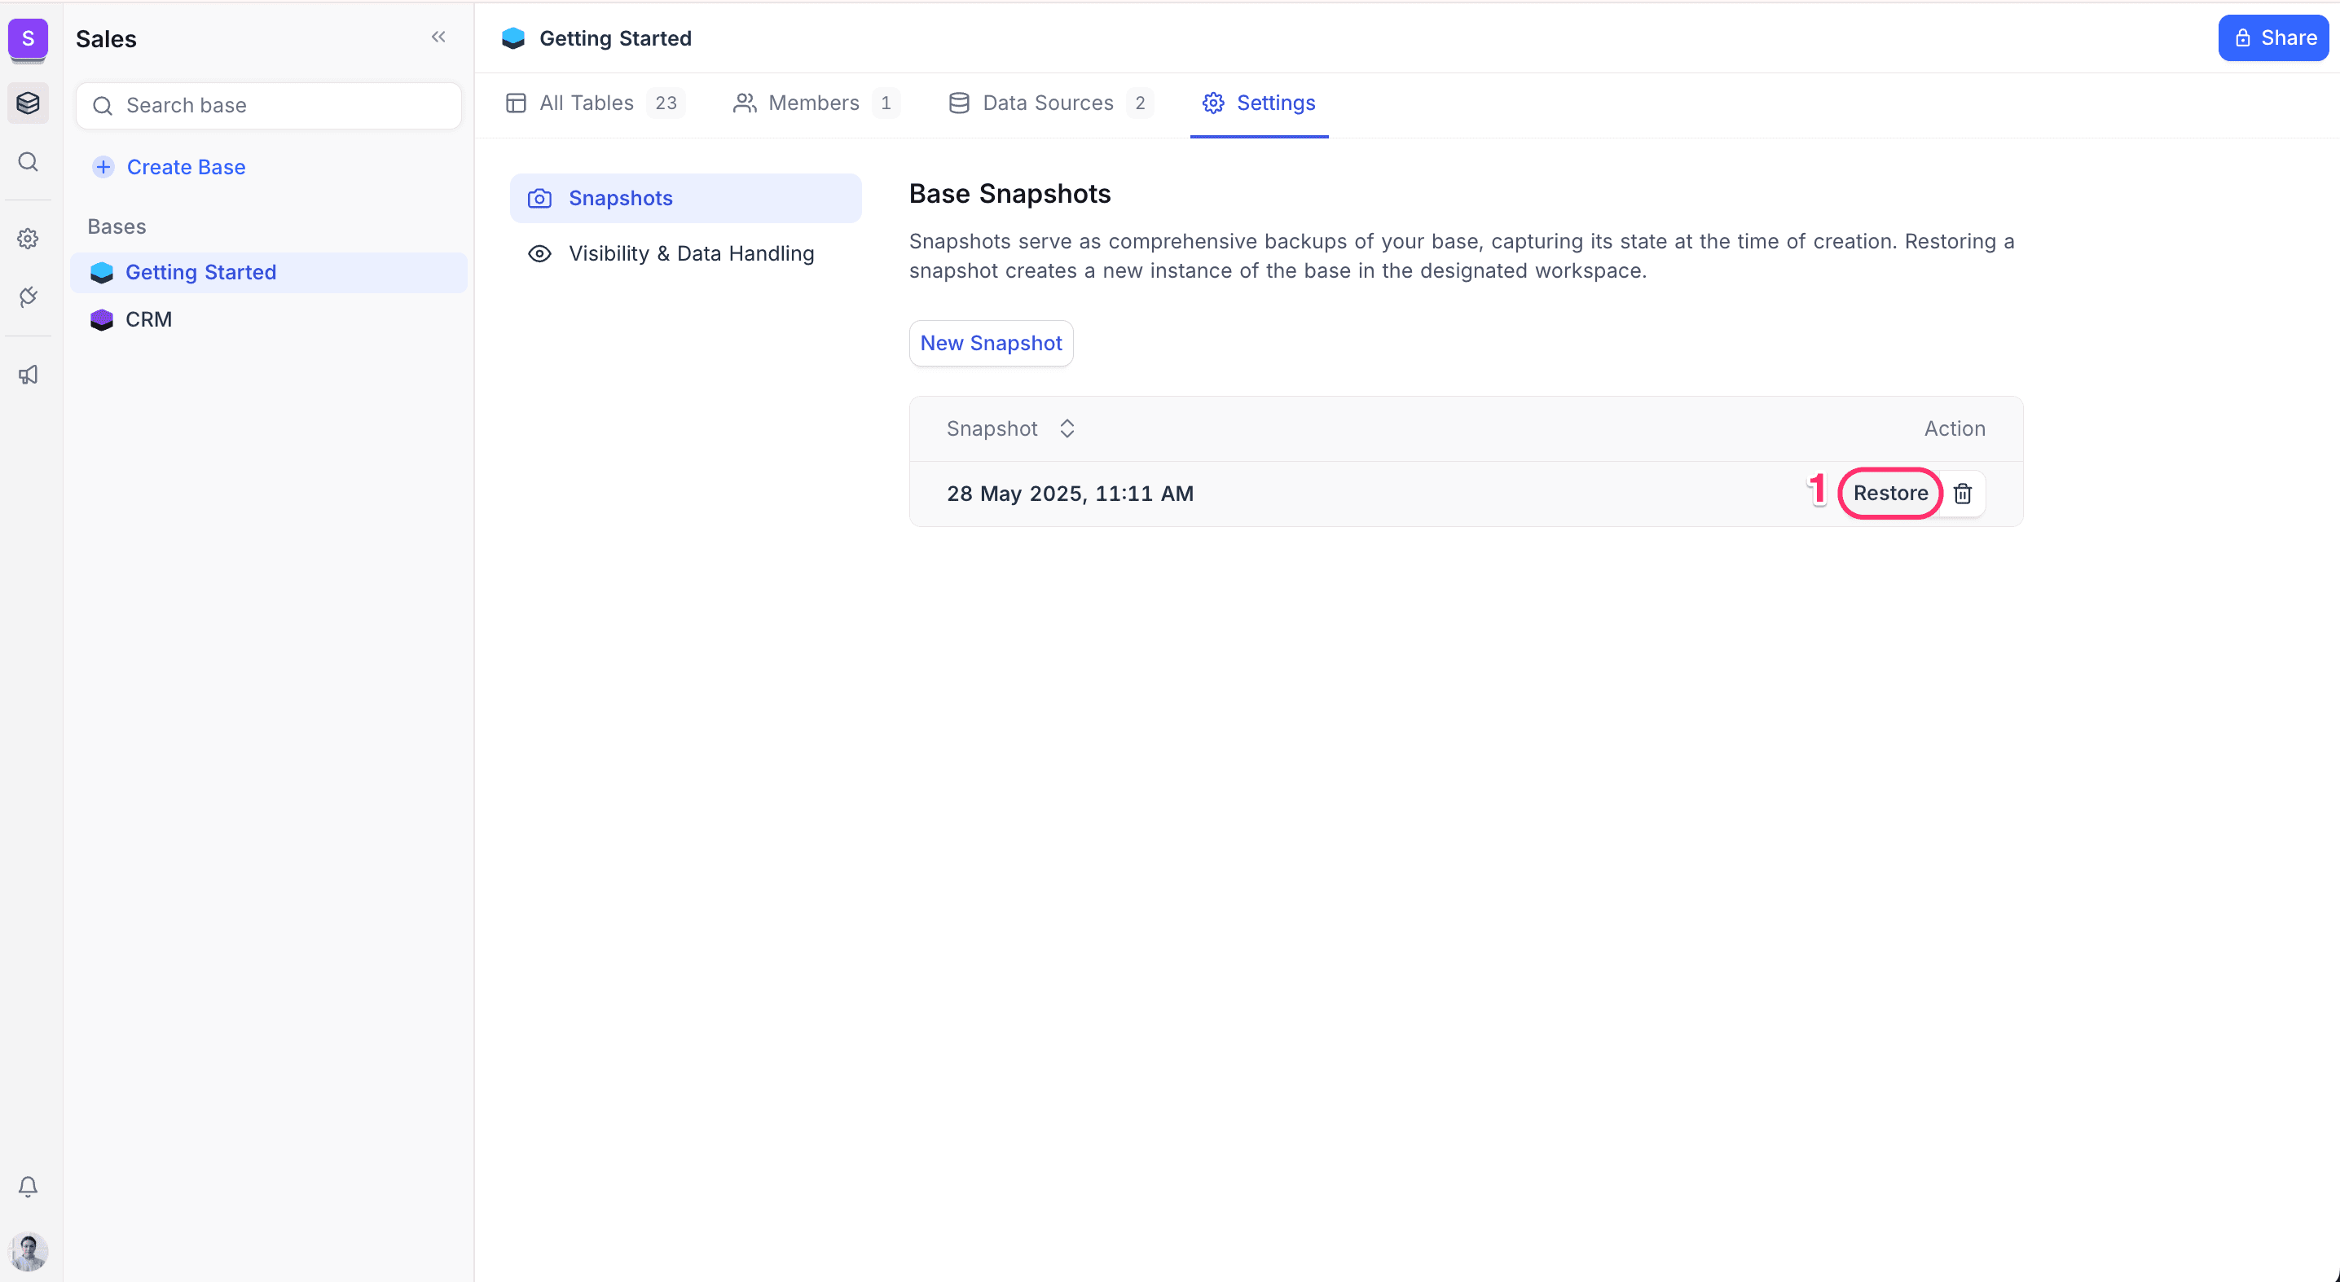Delete the 28 May 2025 snapshot

coord(1962,493)
